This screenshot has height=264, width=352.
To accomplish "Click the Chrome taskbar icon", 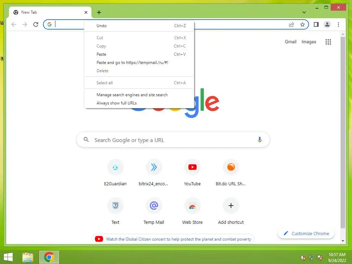I will pyautogui.click(x=49, y=257).
